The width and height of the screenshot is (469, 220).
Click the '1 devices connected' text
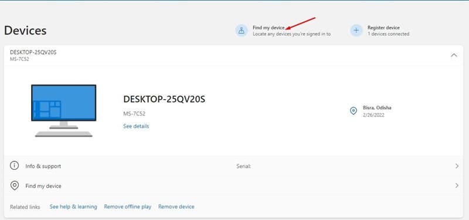click(x=388, y=34)
